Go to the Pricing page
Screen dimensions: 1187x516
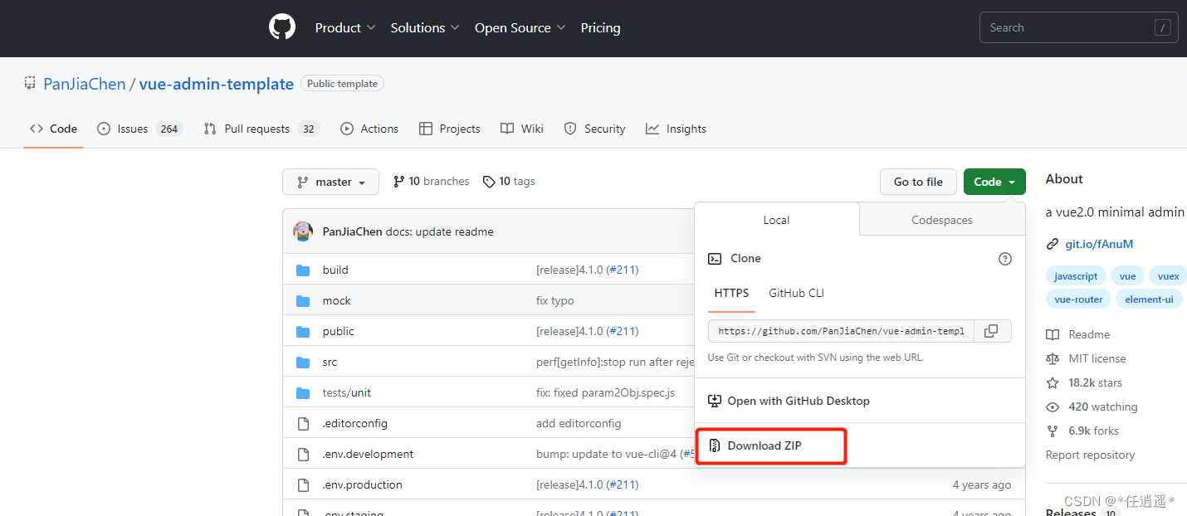[600, 27]
